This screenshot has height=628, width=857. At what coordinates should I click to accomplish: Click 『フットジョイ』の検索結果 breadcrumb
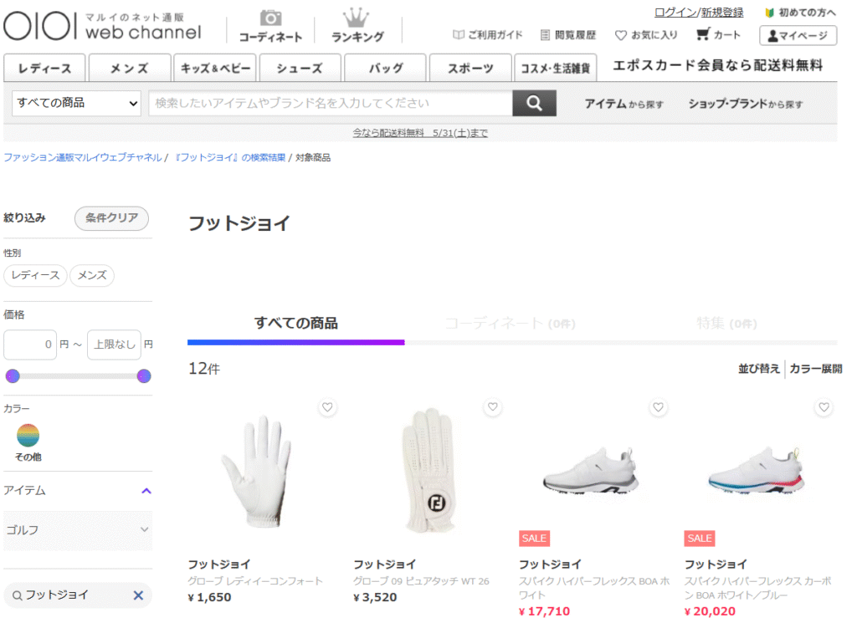coord(229,157)
